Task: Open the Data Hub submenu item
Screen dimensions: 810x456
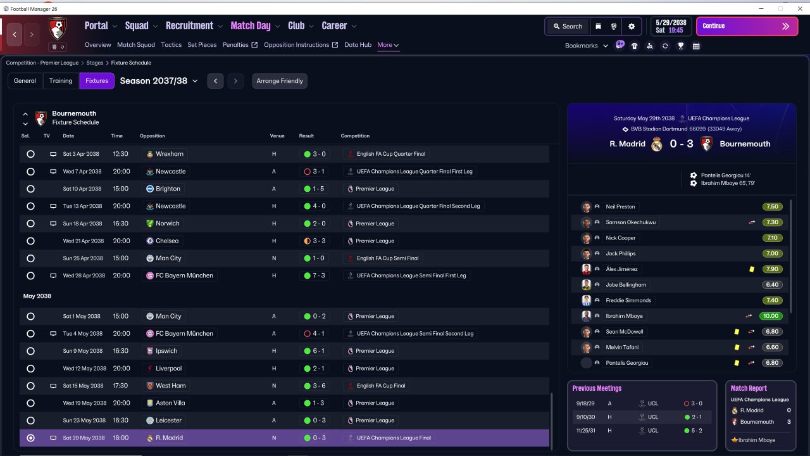Action: click(x=358, y=45)
